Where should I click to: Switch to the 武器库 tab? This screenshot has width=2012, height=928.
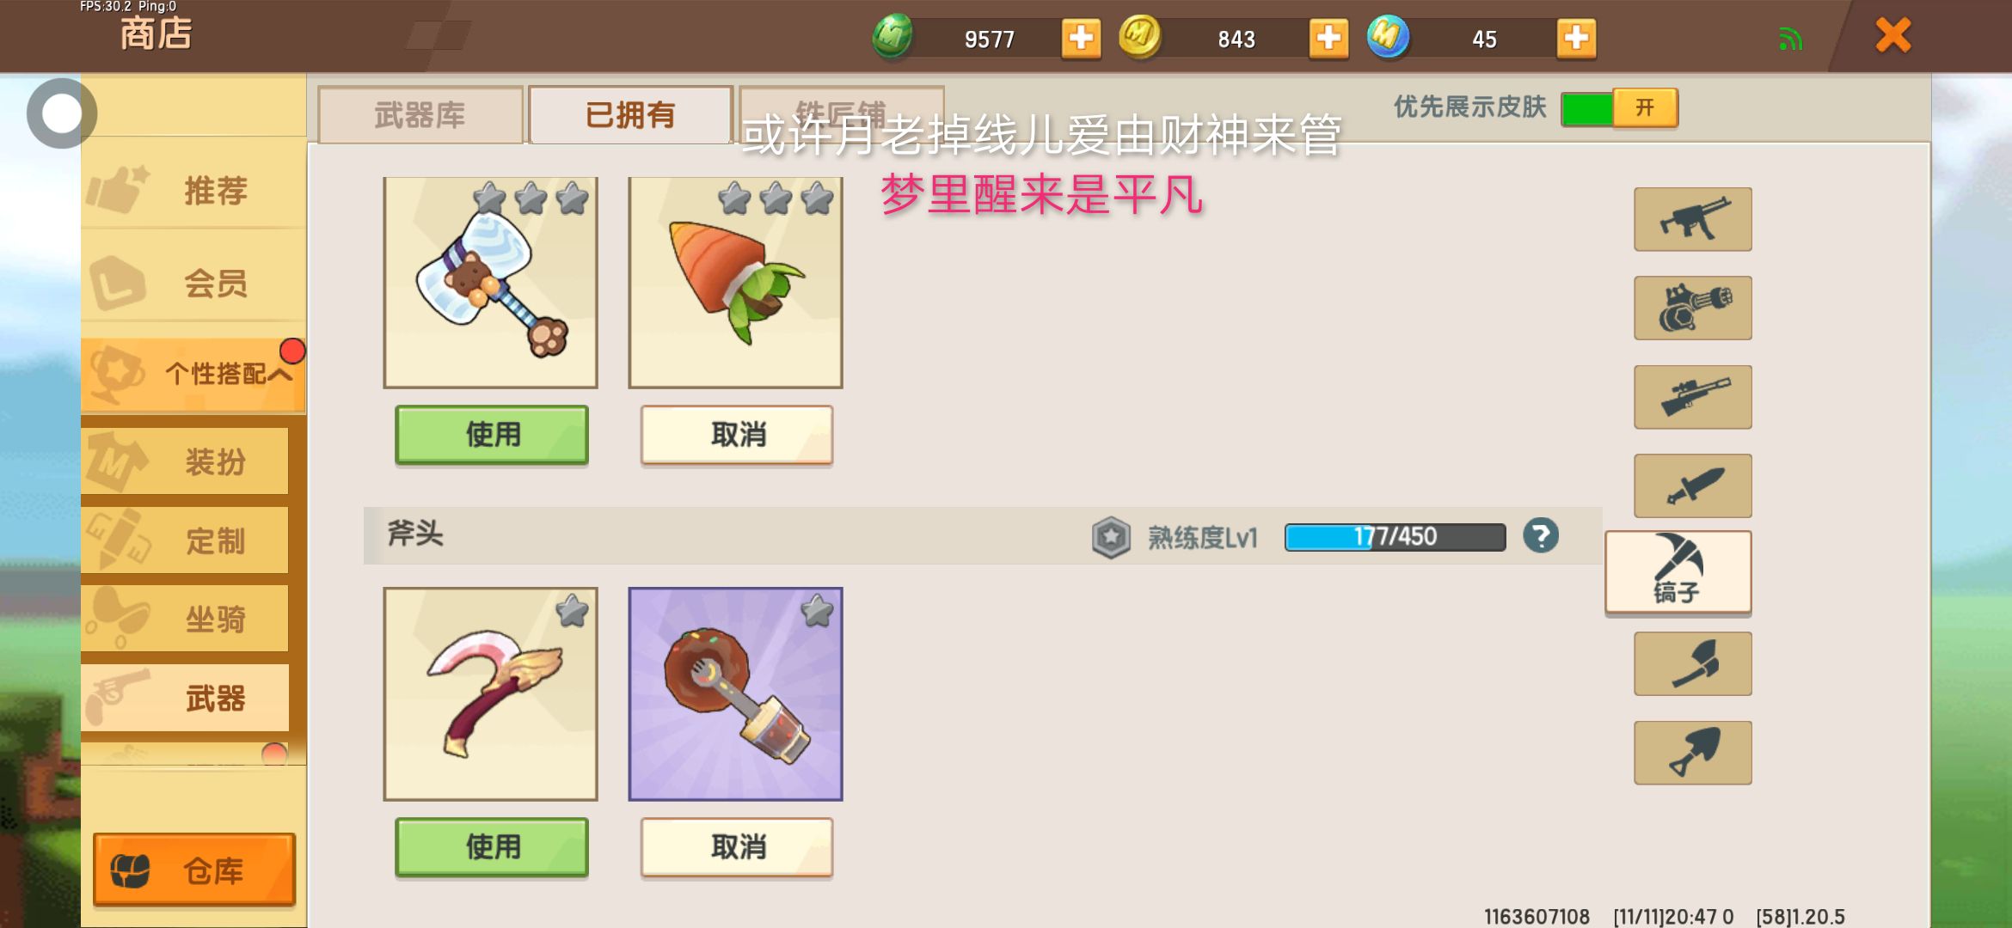(420, 114)
